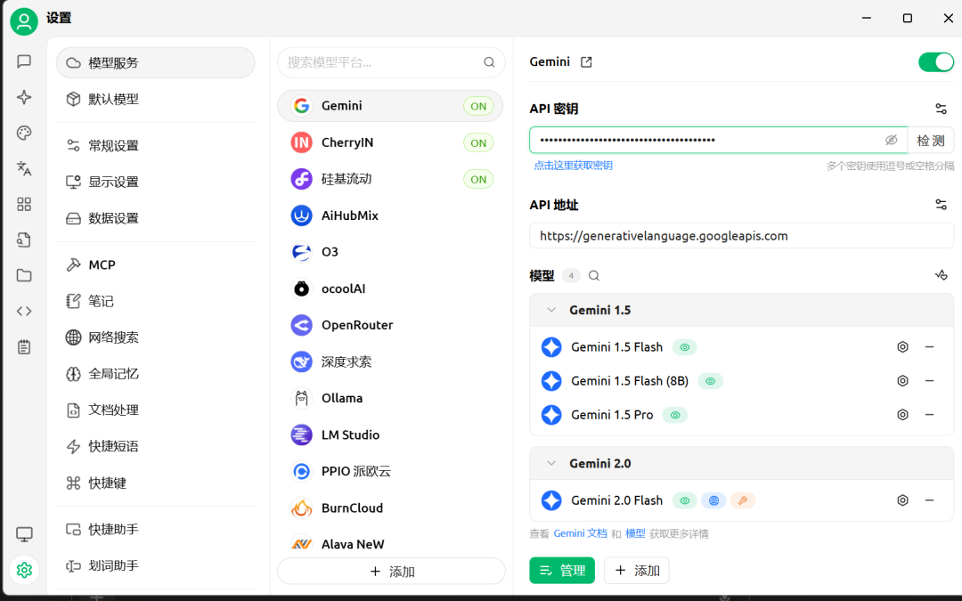Screen dimensions: 962x601
Task: Click the 检测 API key check button
Action: click(930, 141)
